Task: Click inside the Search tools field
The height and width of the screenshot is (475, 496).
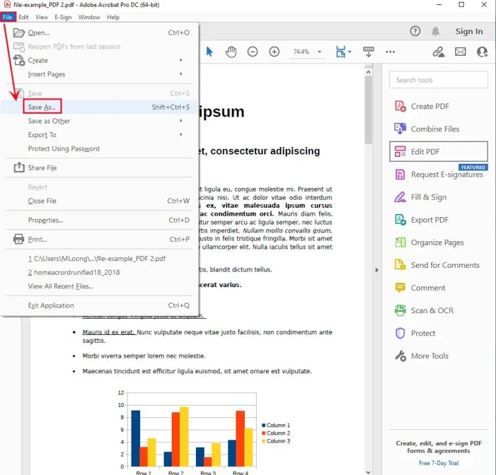Action: [438, 80]
